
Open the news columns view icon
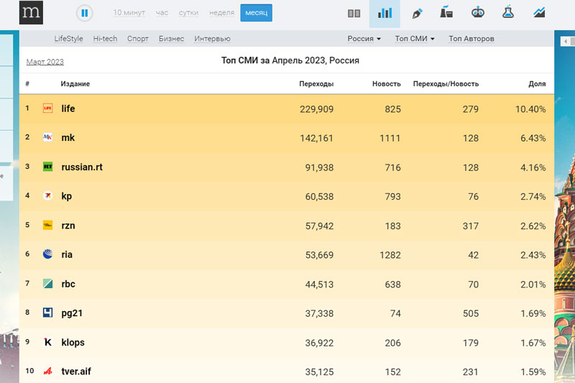[354, 13]
